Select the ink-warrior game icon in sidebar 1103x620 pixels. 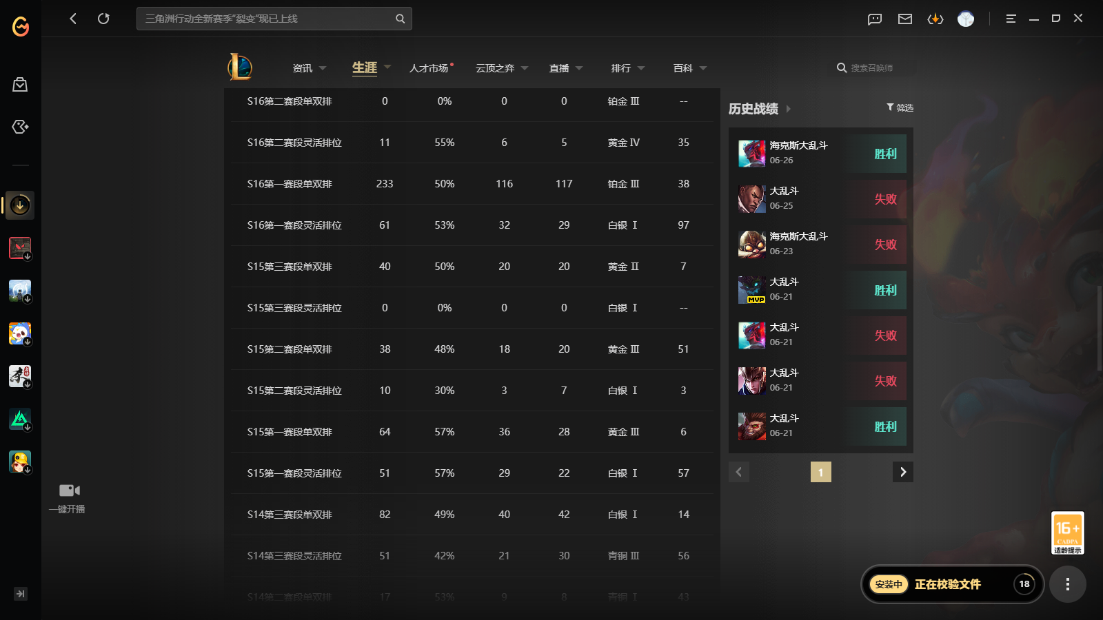coord(20,376)
